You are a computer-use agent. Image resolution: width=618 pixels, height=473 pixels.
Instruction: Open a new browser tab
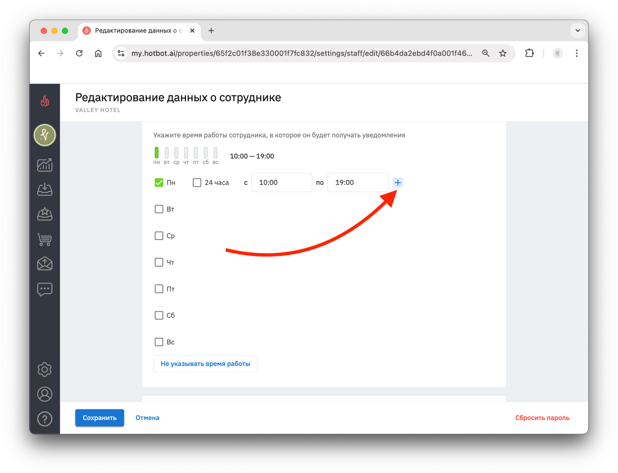[211, 31]
